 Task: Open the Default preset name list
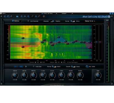point(64,13)
